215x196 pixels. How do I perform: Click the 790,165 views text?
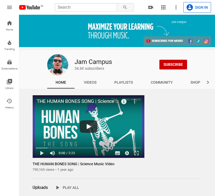pos(43,170)
